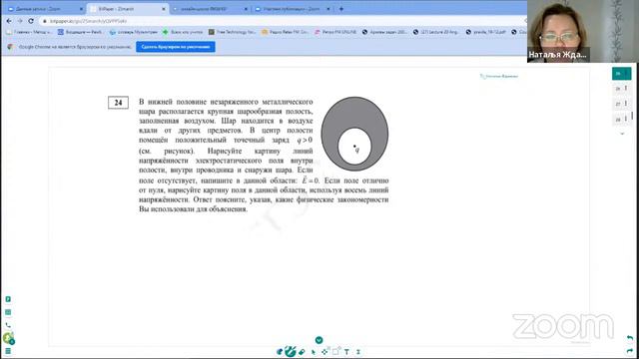Click the blue set-default-browser button
Screen dimensions: 639x359
coord(176,47)
